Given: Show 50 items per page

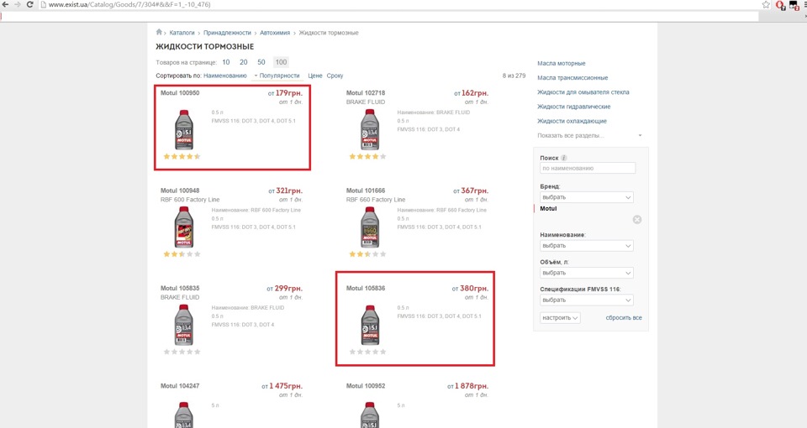Looking at the screenshot, I should (261, 62).
